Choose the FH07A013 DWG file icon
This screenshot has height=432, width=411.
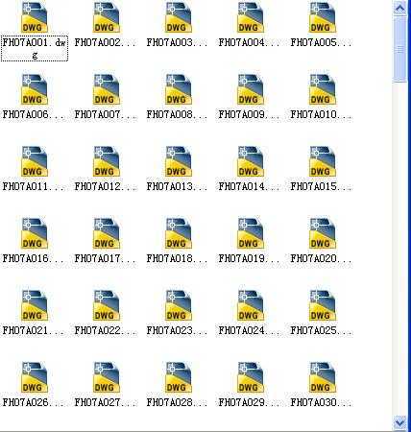[179, 161]
